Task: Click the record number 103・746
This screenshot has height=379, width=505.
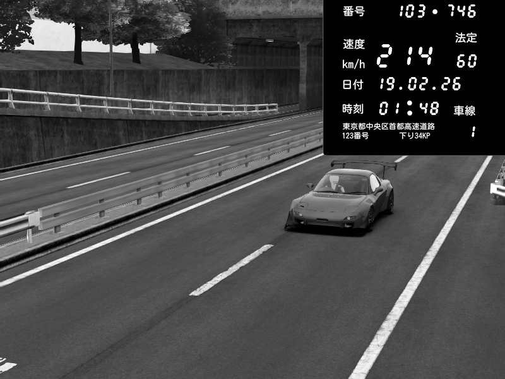Action: pyautogui.click(x=438, y=11)
